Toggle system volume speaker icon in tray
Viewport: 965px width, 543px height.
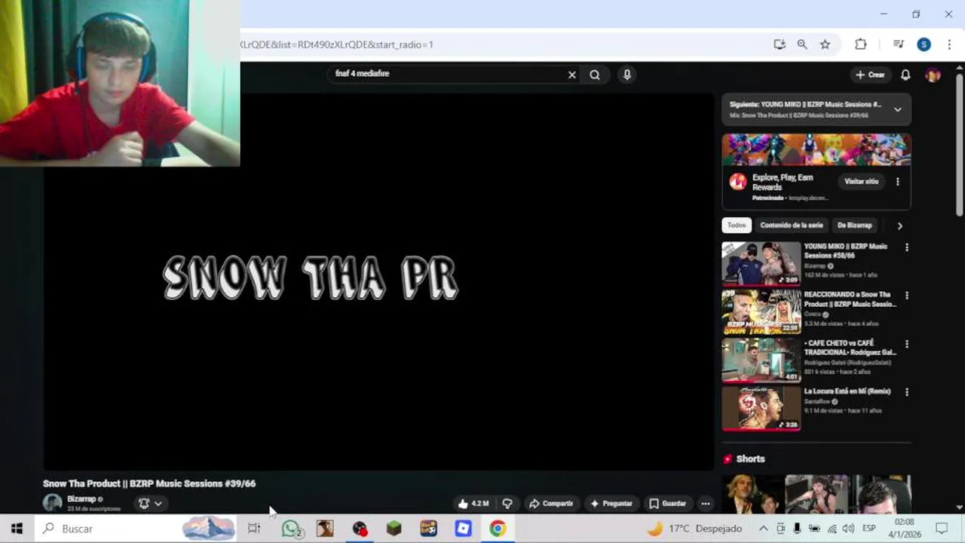[x=848, y=529]
